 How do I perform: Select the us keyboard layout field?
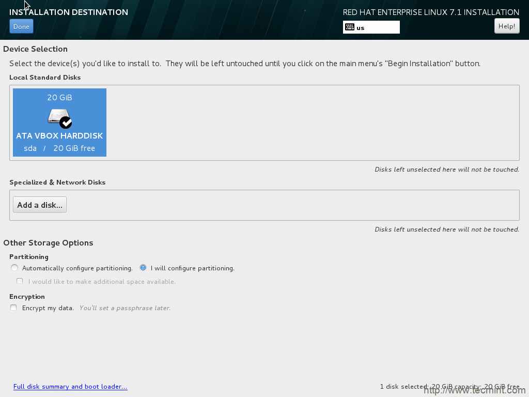pyautogui.click(x=371, y=27)
